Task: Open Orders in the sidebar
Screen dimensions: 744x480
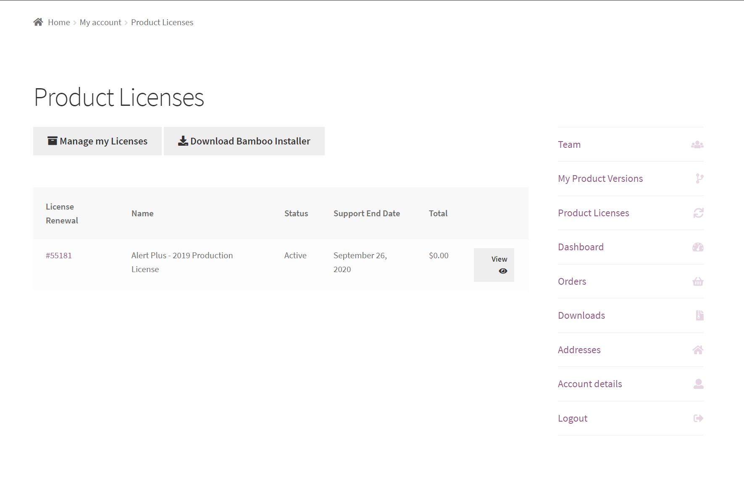Action: [572, 281]
